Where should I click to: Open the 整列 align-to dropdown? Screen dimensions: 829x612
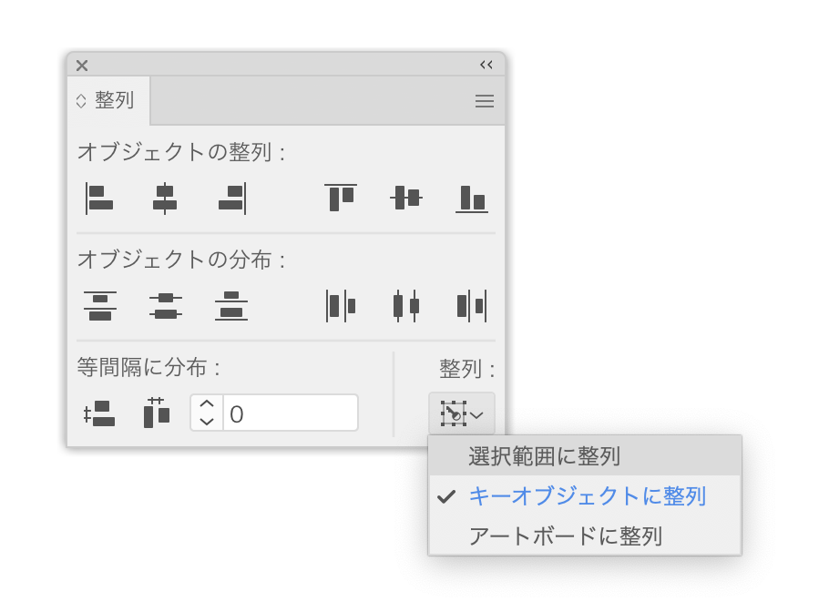point(461,413)
